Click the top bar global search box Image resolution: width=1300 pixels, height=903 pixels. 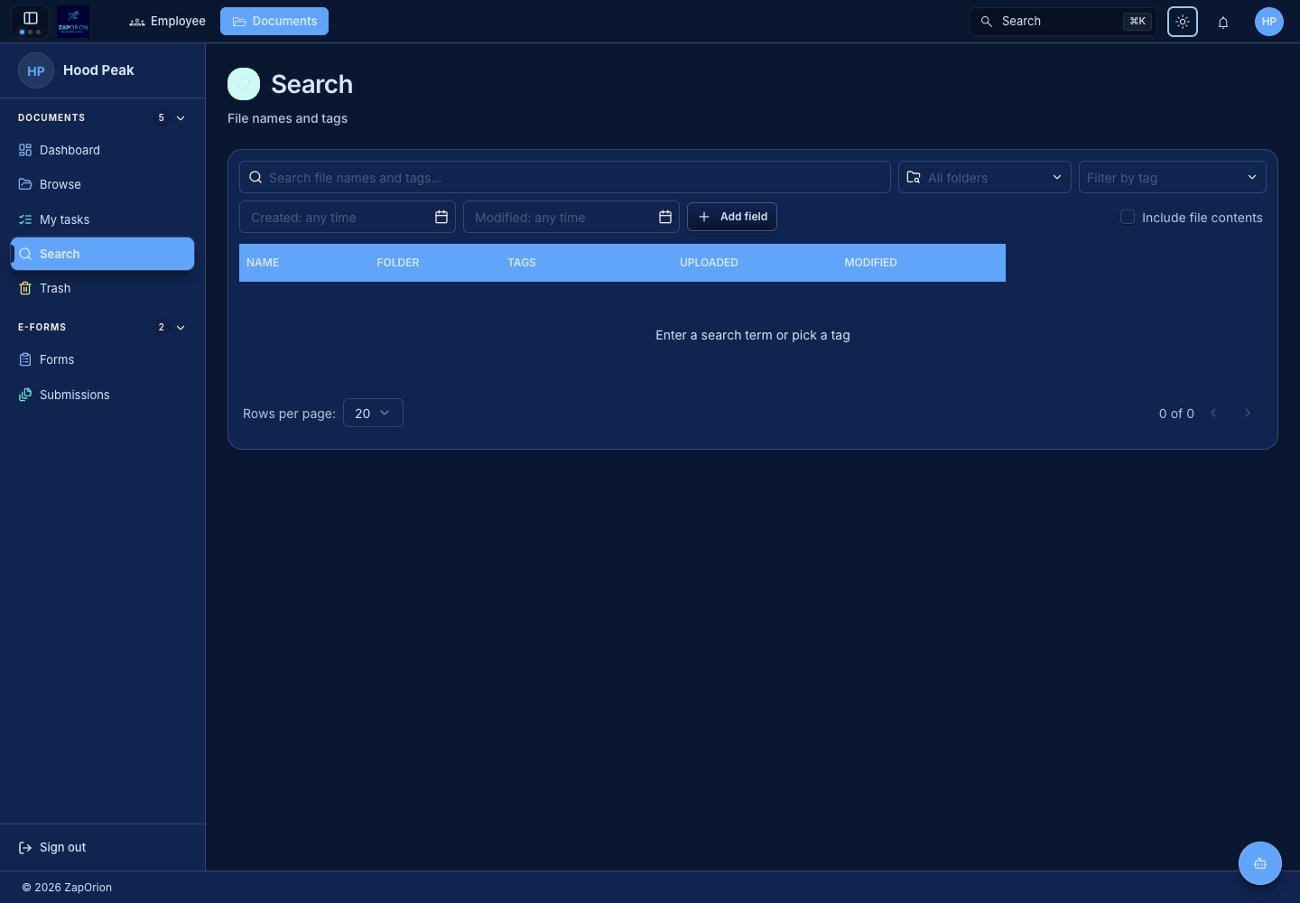click(1063, 22)
